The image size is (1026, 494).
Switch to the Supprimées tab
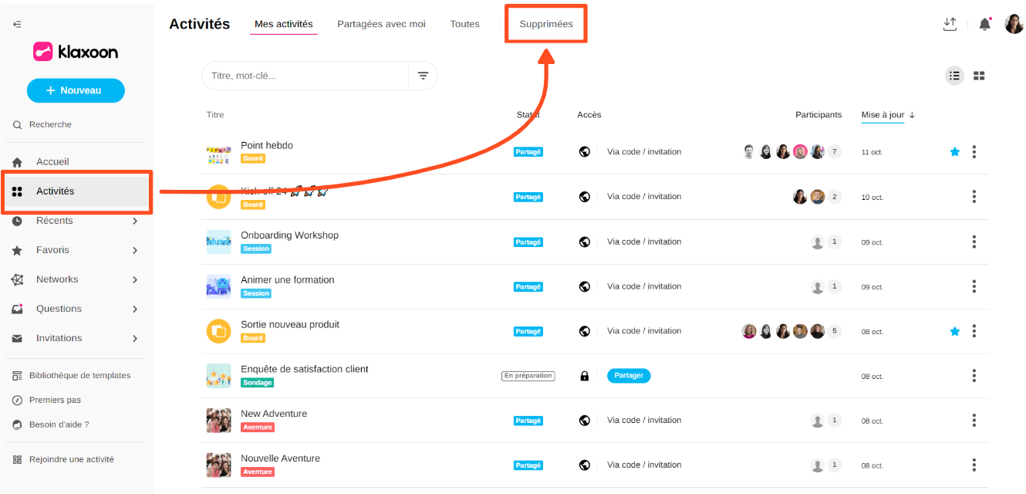(546, 24)
